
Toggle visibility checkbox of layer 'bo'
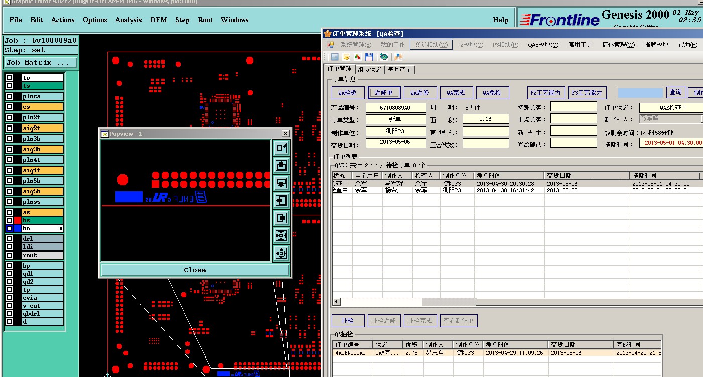[10, 228]
